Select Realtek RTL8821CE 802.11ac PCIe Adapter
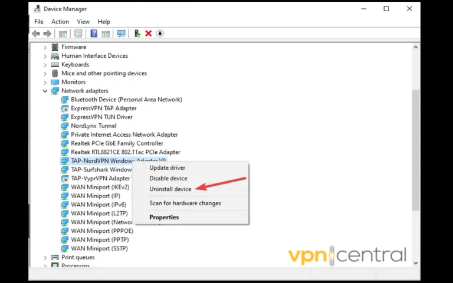This screenshot has width=453, height=283. point(126,152)
